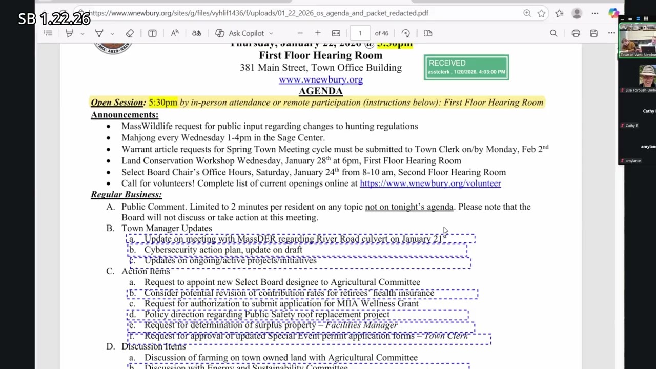Click the RECEIVED stamp annotation
The image size is (656, 369).
[x=466, y=67]
